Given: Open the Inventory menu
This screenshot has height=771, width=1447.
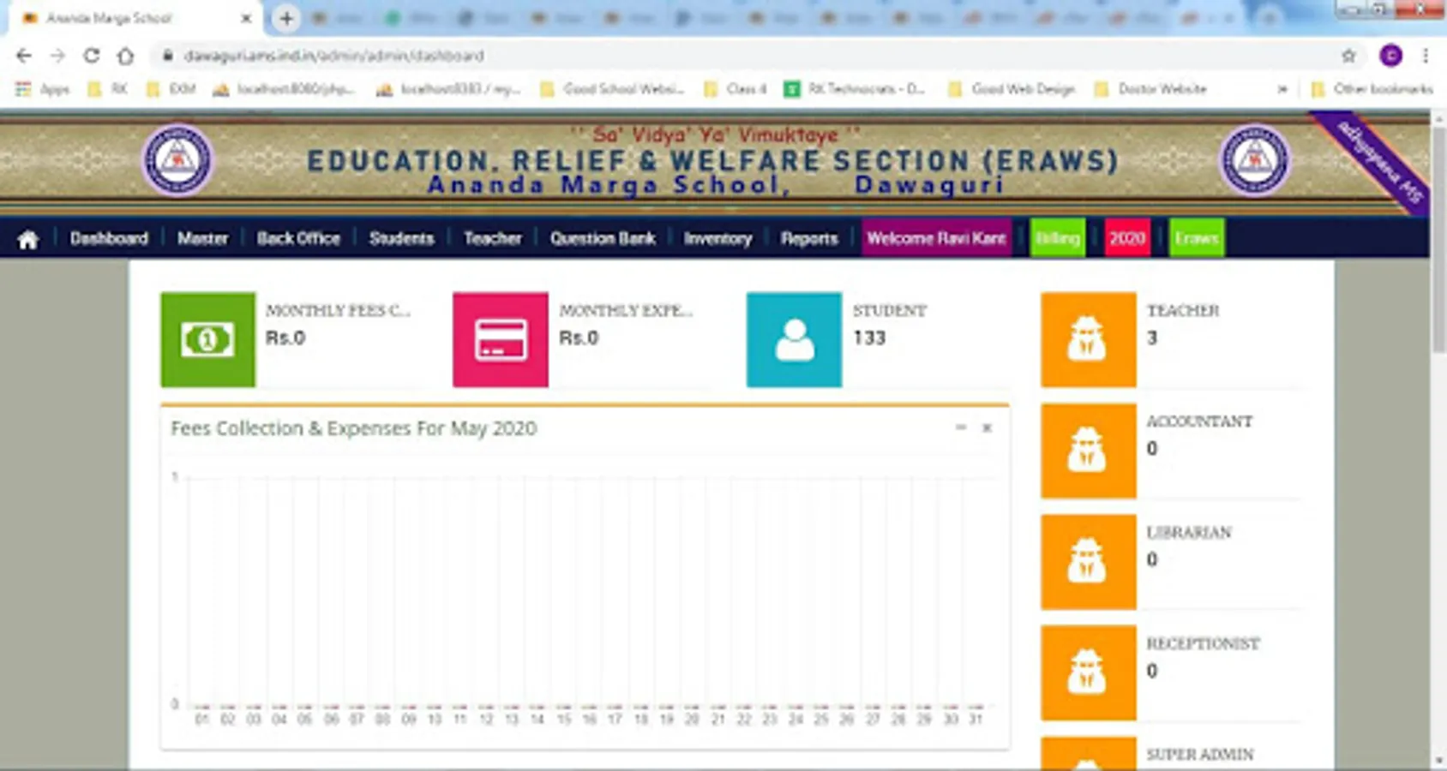Looking at the screenshot, I should click(717, 238).
